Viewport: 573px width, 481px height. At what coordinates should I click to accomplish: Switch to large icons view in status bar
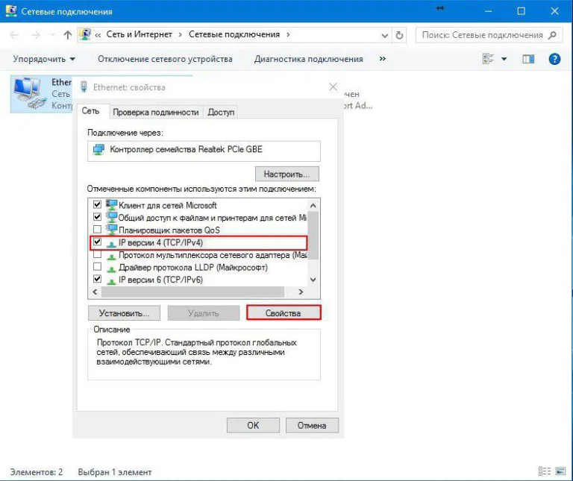click(560, 471)
